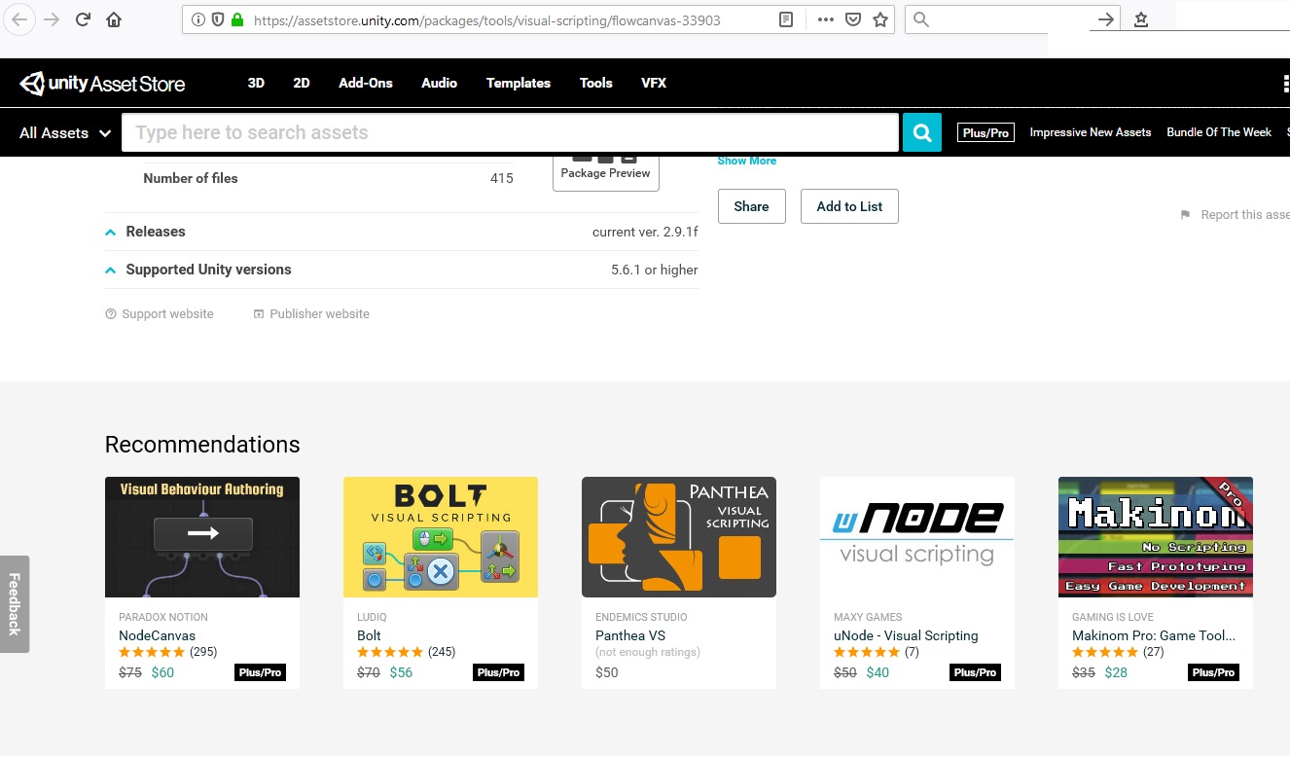Open the NodeCanvas thumbnail image
1290x758 pixels.
pos(202,537)
